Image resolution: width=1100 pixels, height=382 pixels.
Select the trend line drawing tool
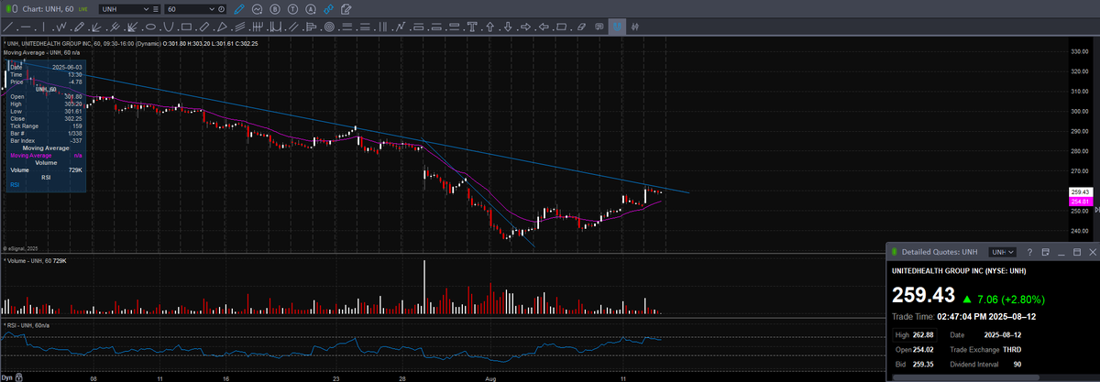(7, 27)
